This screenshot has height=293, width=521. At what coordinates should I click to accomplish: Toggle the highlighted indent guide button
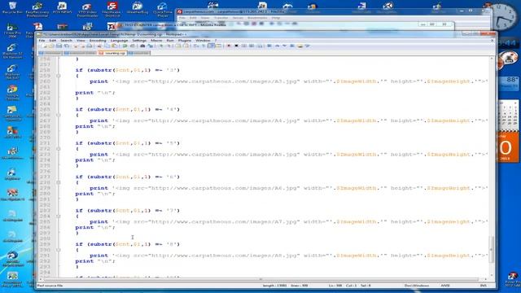click(x=211, y=46)
